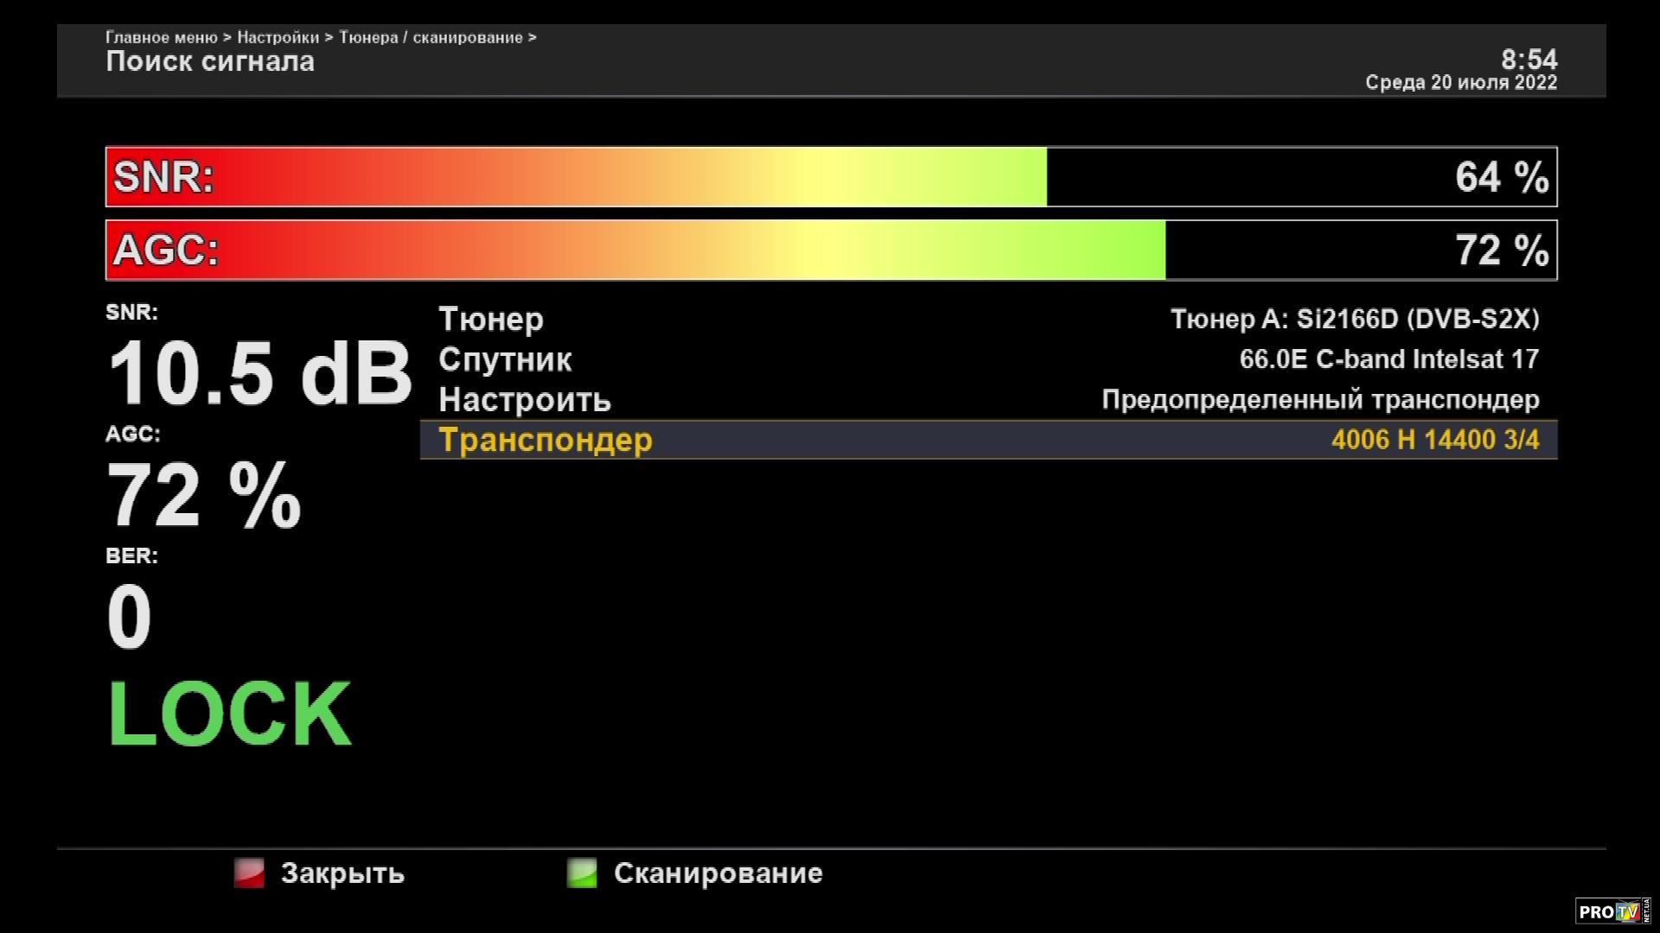Change Предопределенный транспондер tuning mode
1660x933 pixels.
click(x=1319, y=400)
